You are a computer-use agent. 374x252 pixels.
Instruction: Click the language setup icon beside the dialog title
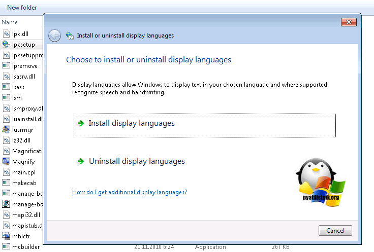(70, 35)
